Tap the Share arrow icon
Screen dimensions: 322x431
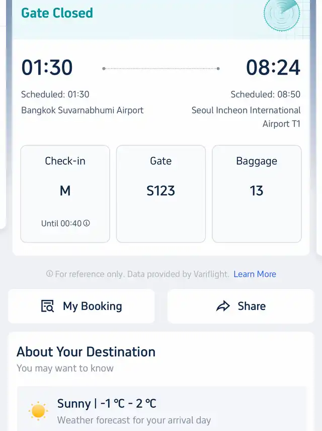click(223, 306)
